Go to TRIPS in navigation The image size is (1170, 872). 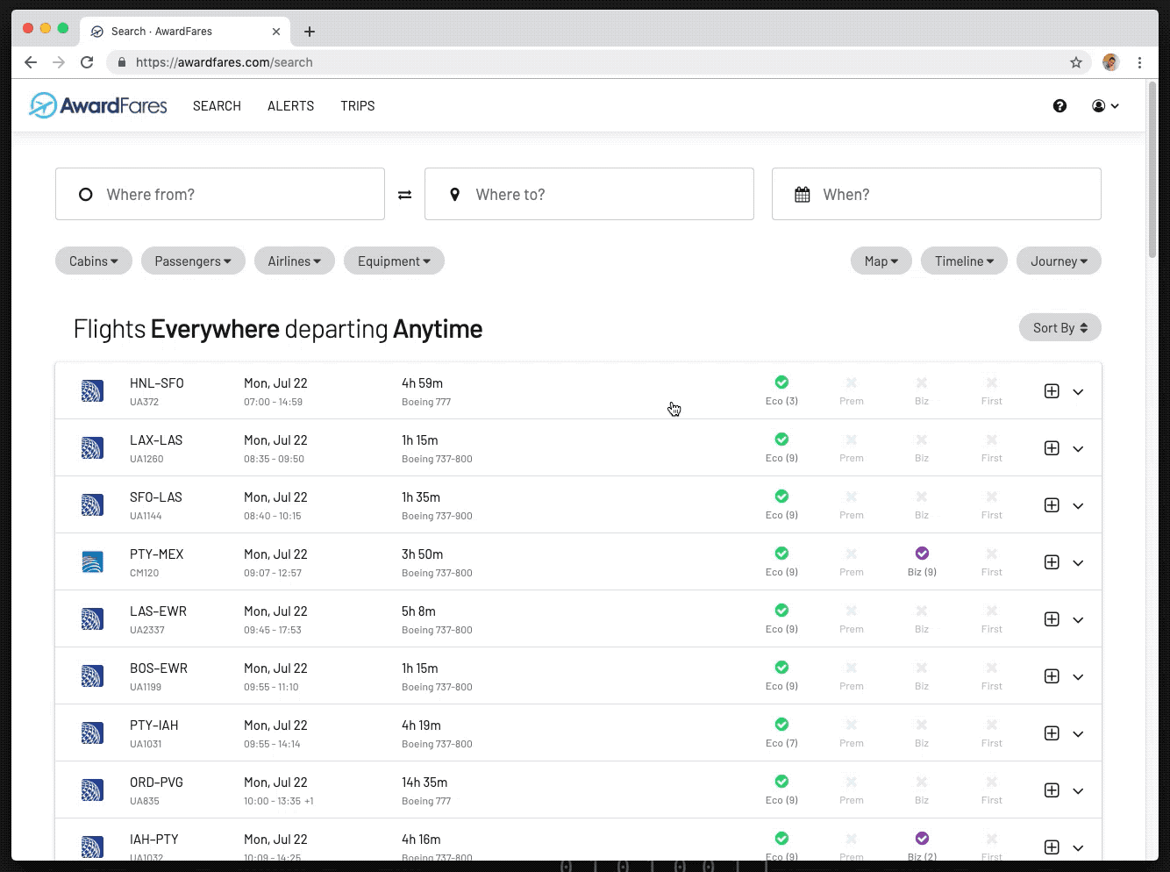pyautogui.click(x=358, y=106)
